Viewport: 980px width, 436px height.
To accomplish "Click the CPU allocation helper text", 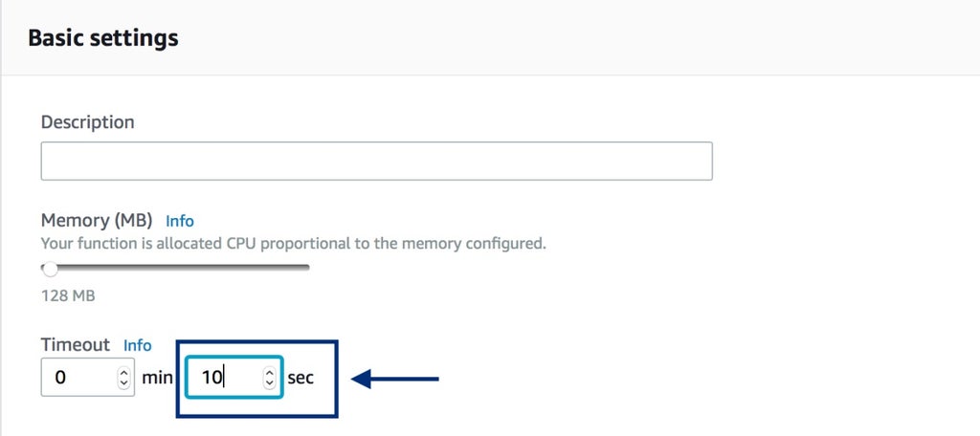I will 293,243.
